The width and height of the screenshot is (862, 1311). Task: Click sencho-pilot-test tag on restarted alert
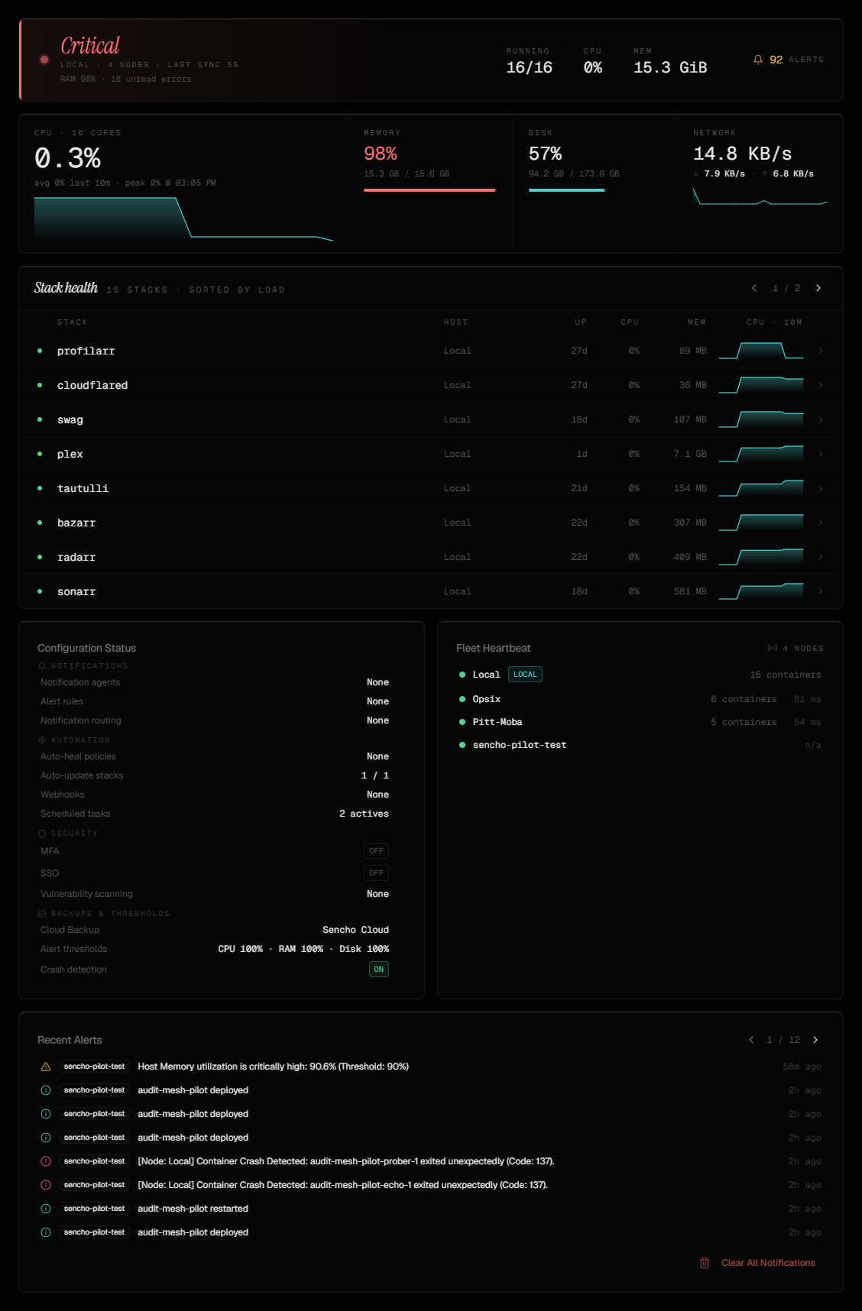(95, 1209)
